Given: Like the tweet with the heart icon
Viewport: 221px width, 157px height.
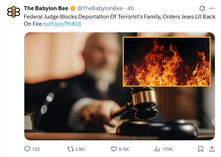Looking at the screenshot, I should click(113, 149).
